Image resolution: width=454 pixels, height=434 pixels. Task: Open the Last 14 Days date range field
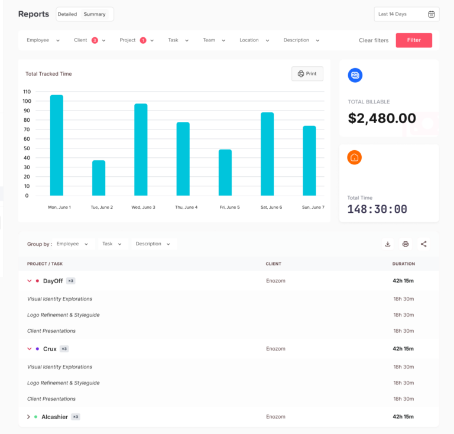(407, 14)
